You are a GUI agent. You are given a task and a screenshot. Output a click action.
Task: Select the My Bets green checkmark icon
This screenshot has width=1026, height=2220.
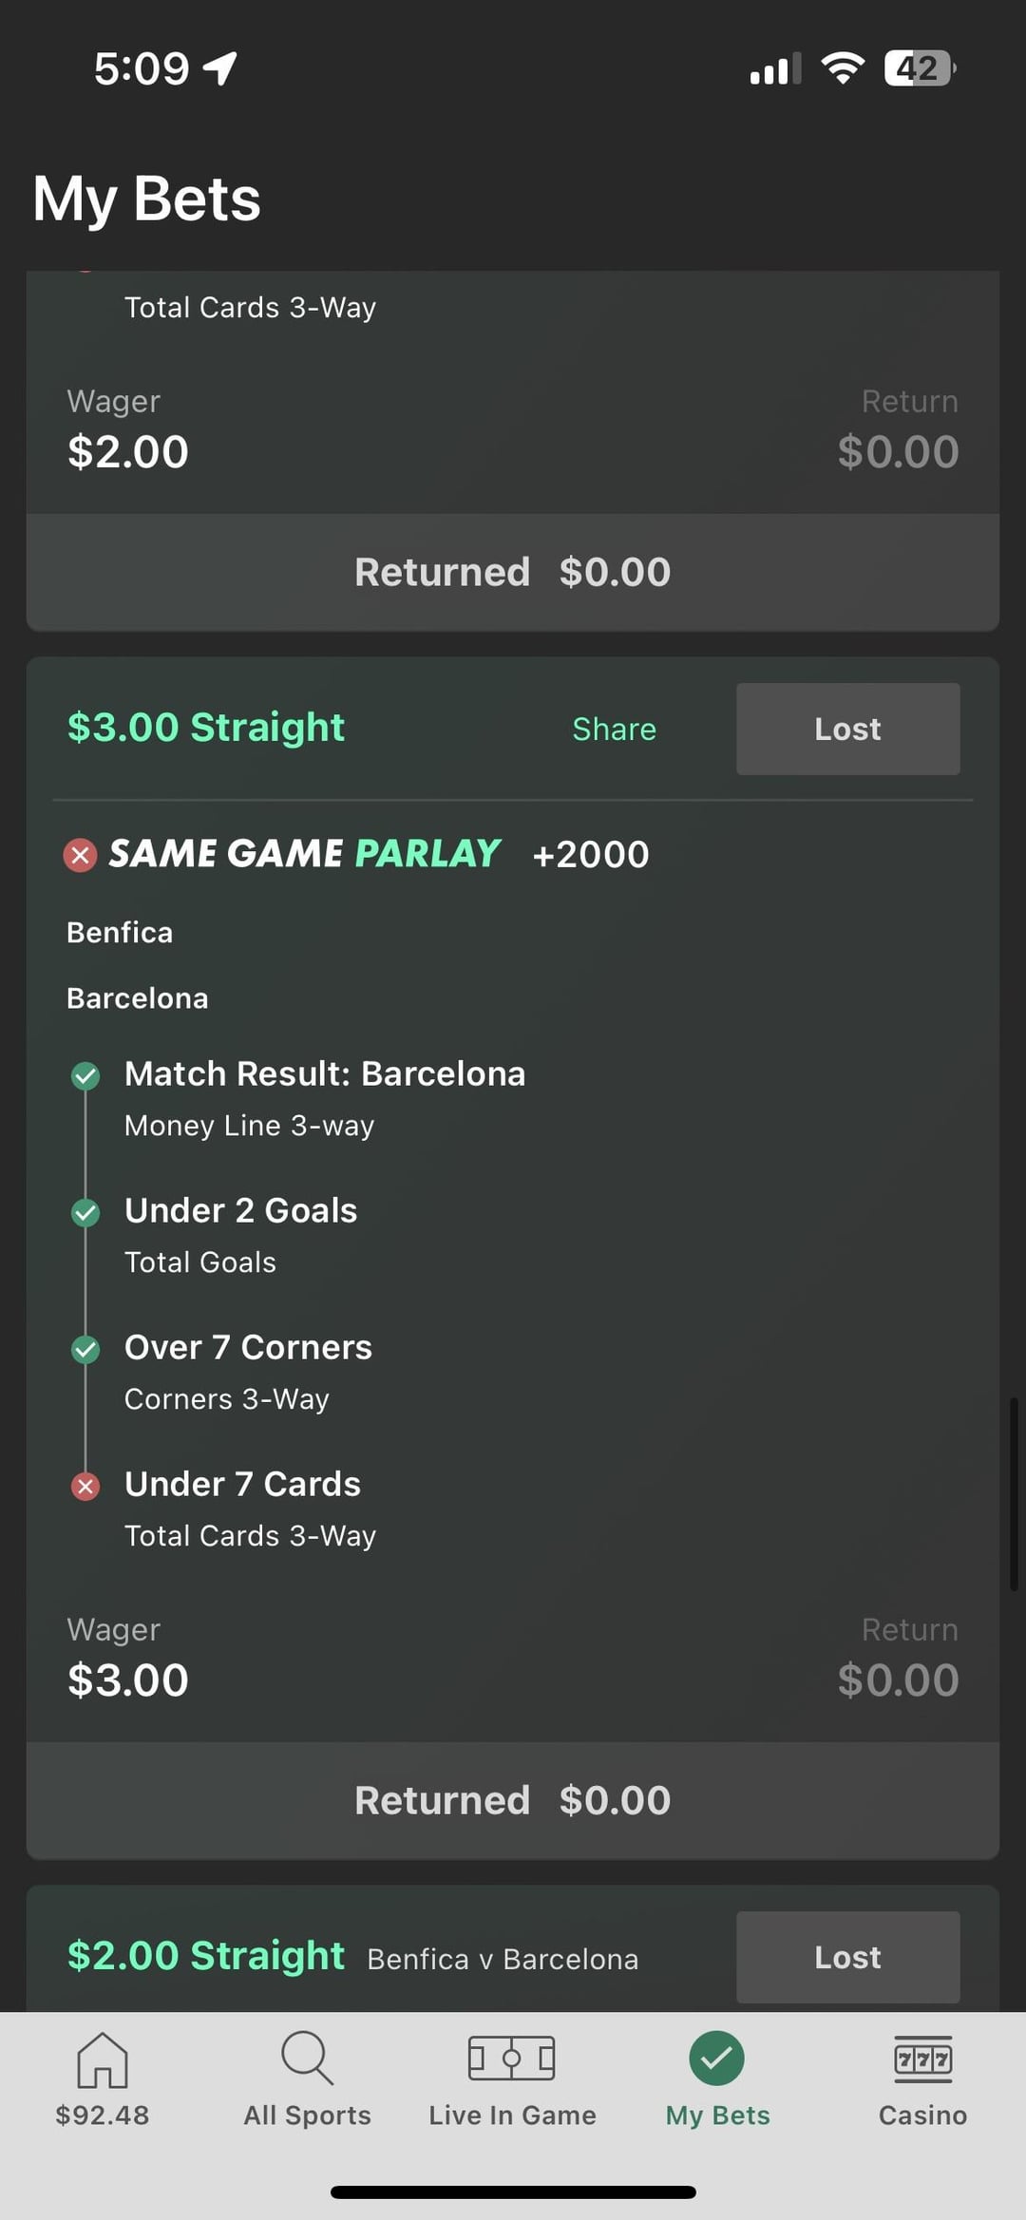716,2059
